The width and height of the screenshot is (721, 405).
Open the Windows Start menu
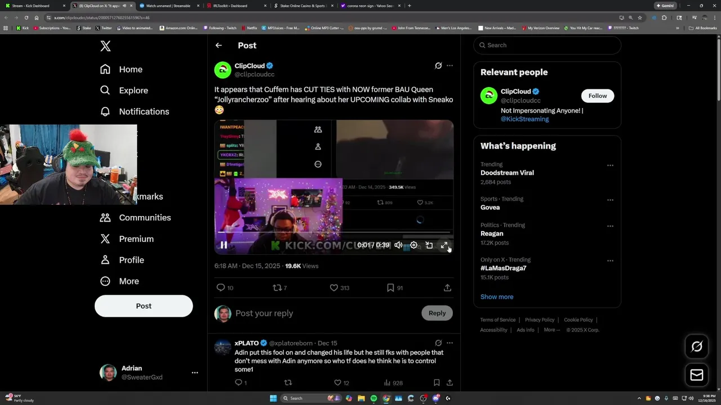273,398
